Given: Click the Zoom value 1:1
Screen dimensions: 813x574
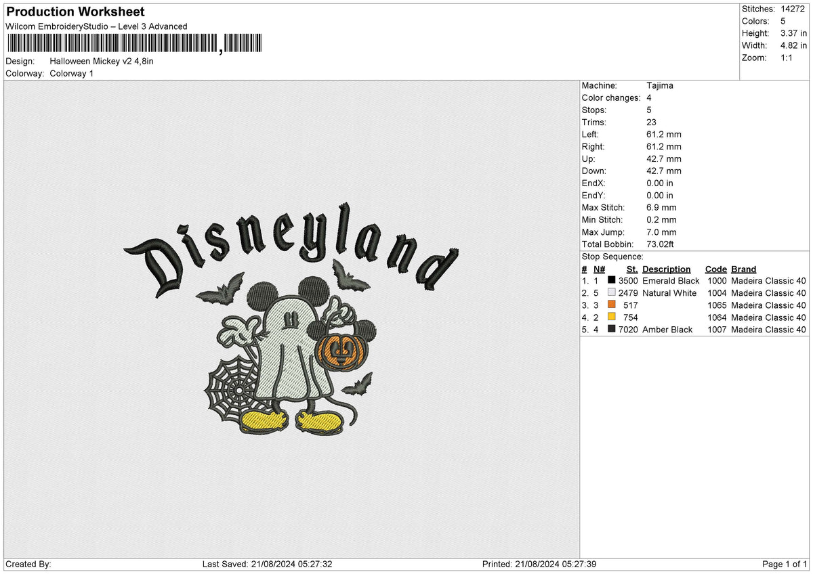Looking at the screenshot, I should [788, 58].
